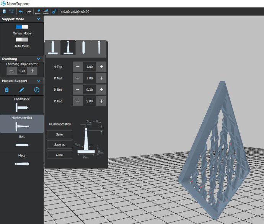The width and height of the screenshot is (264, 224).
Task: Click the Save as button
Action: 60,145
